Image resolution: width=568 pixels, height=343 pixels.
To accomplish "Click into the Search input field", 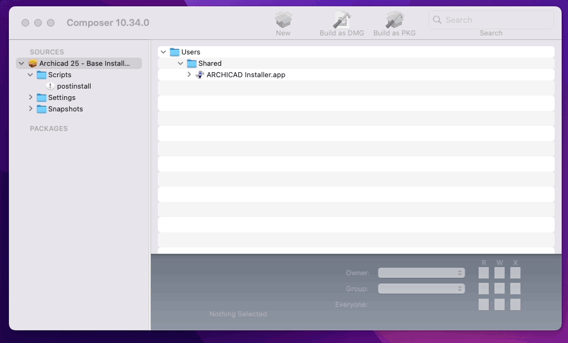I will pyautogui.click(x=491, y=20).
